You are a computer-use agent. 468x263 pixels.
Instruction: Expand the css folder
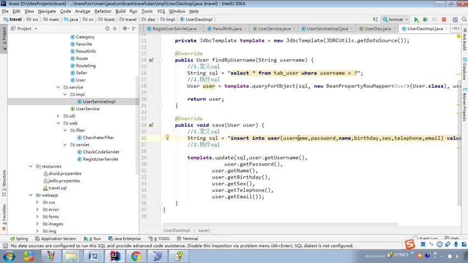tap(37, 202)
